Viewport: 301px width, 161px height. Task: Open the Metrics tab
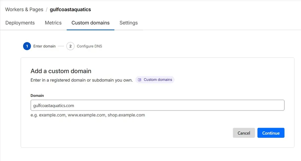click(x=53, y=23)
